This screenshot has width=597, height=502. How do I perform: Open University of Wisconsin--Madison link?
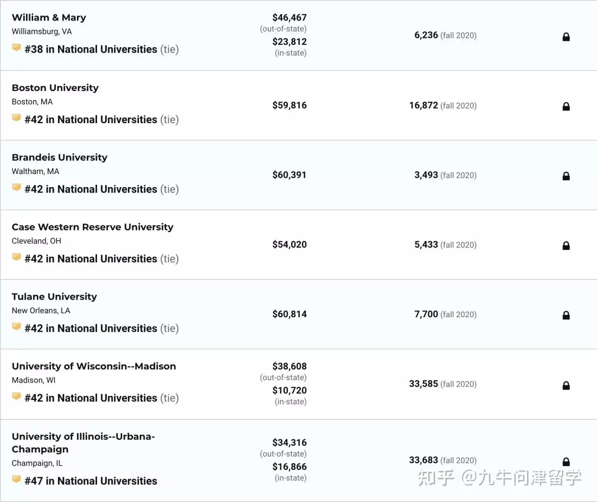click(94, 366)
